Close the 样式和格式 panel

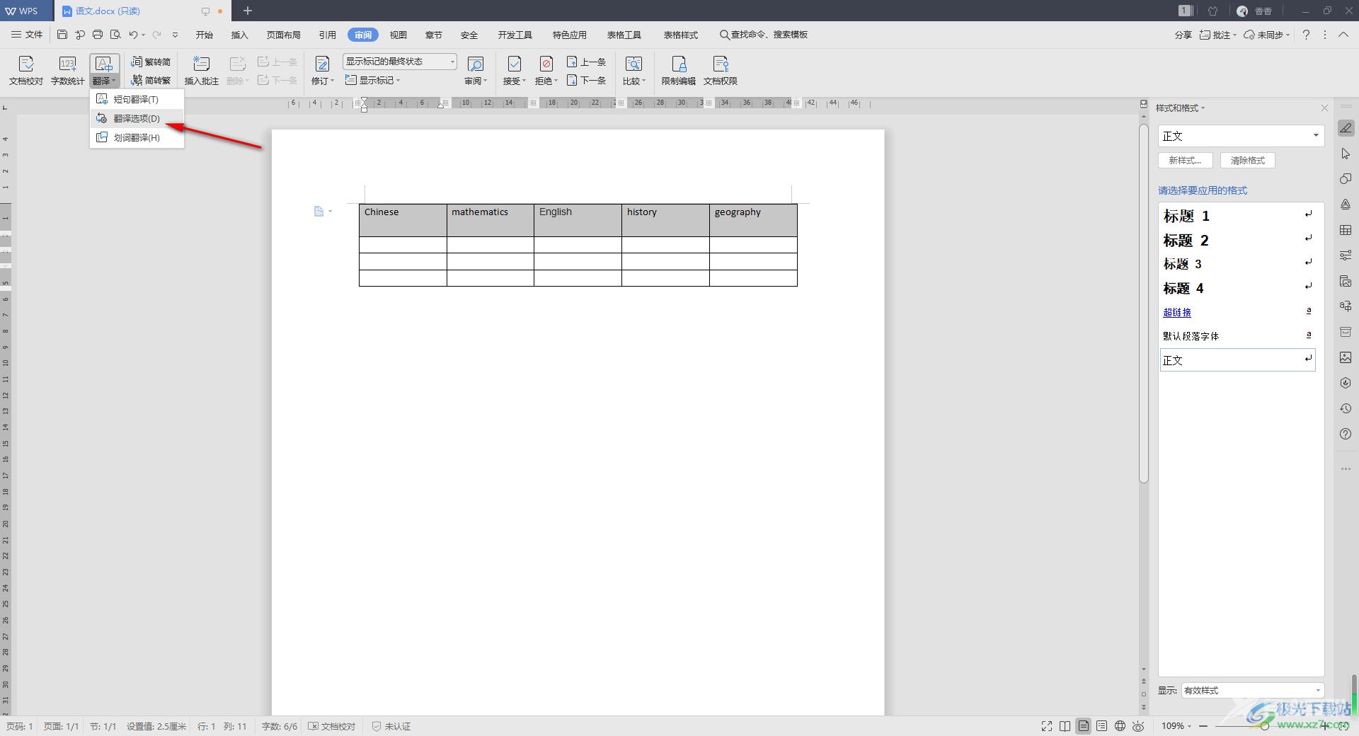(1324, 108)
